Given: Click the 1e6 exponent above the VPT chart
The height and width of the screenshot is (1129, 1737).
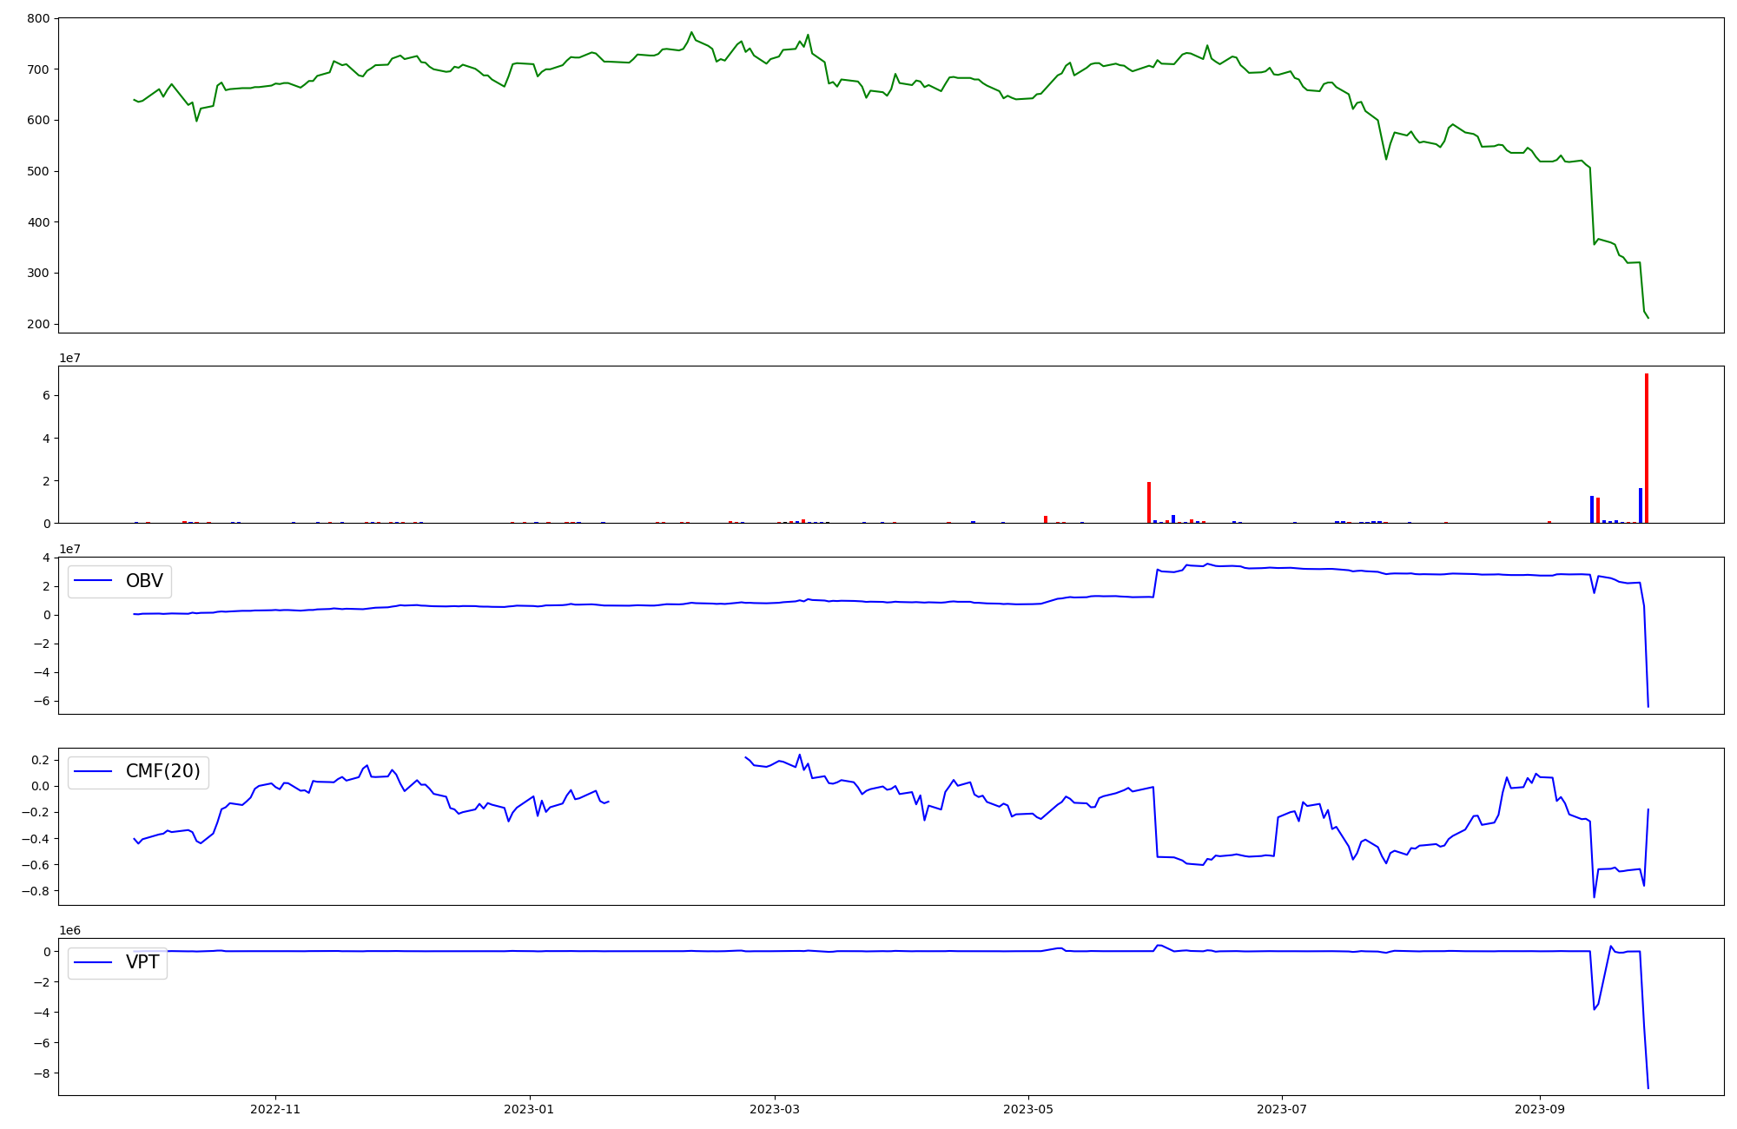Looking at the screenshot, I should (x=69, y=930).
